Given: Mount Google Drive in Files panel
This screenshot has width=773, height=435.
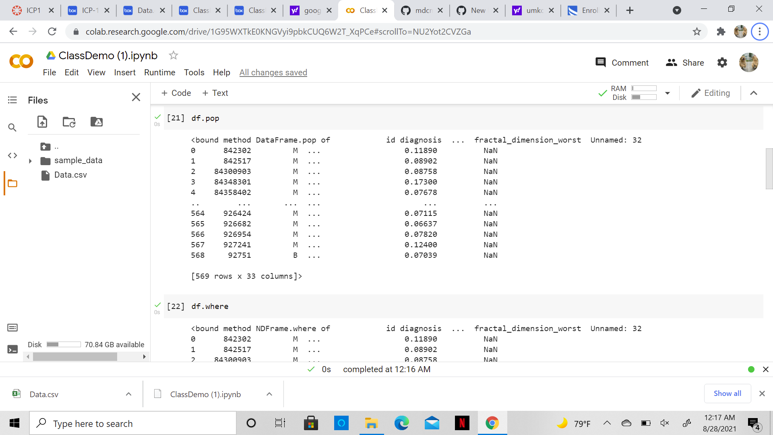Looking at the screenshot, I should (97, 122).
